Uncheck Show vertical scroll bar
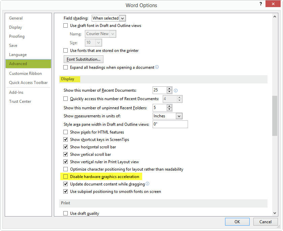 tap(65, 154)
